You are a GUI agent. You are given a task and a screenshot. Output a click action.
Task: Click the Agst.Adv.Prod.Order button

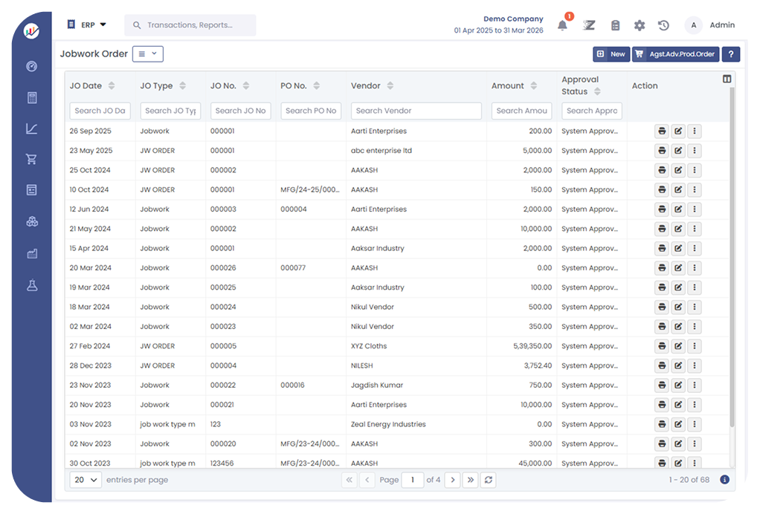pos(675,54)
